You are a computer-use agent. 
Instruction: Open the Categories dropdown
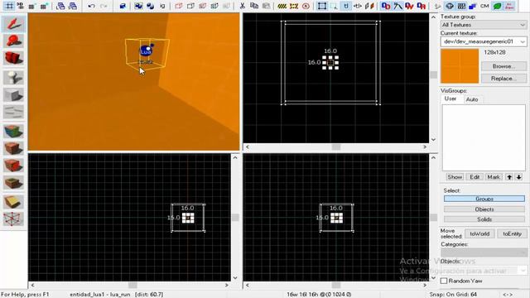(484, 252)
